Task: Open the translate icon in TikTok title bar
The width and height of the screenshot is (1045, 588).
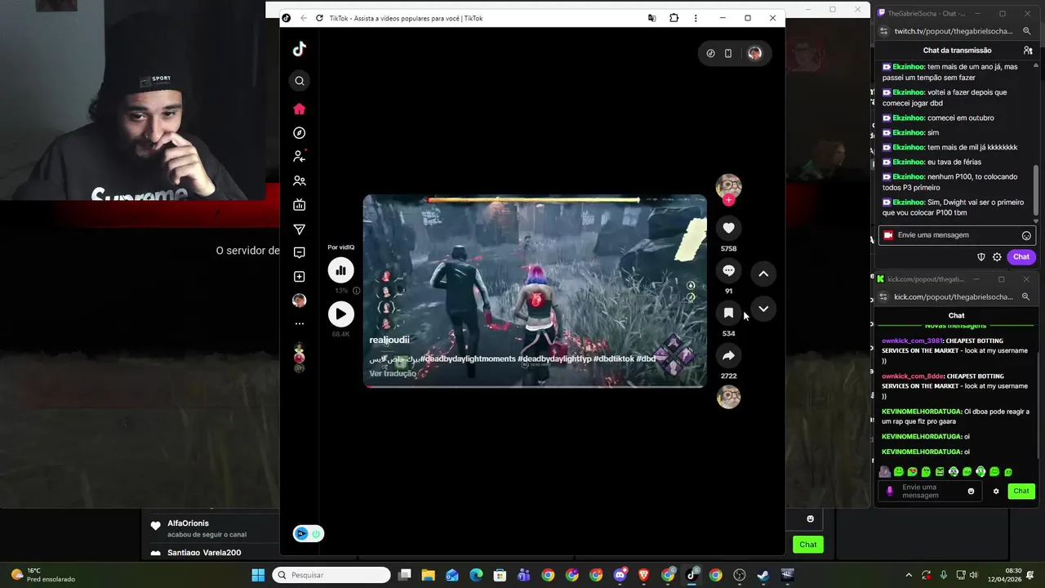Action: [651, 18]
